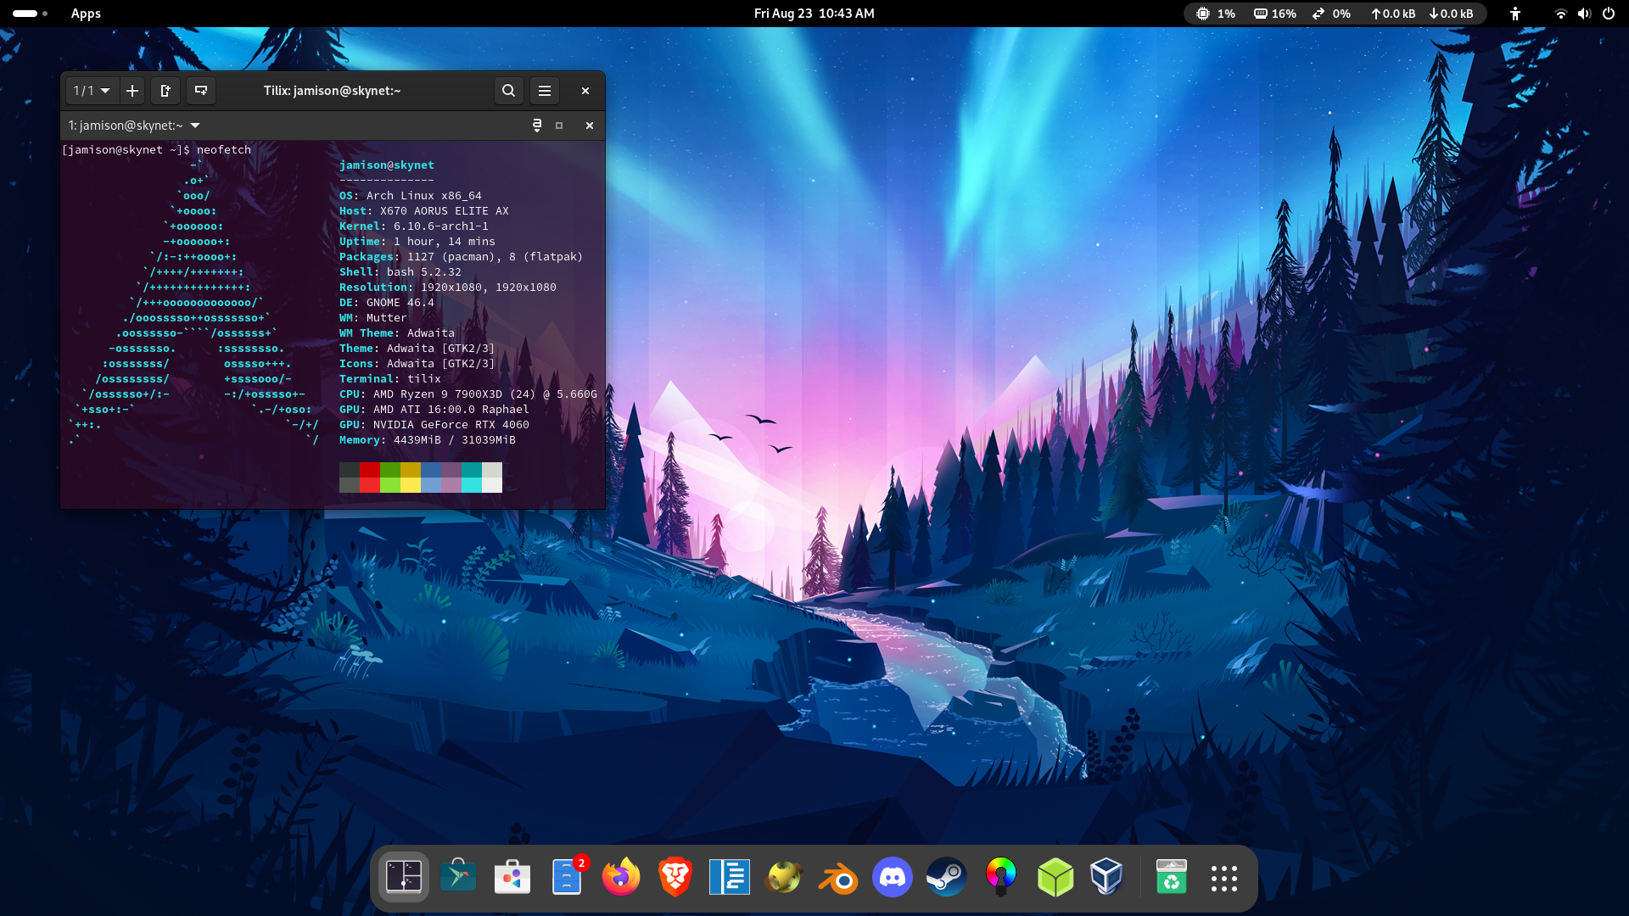Add a new Tilix session with plus button
The height and width of the screenshot is (916, 1629).
click(x=132, y=91)
